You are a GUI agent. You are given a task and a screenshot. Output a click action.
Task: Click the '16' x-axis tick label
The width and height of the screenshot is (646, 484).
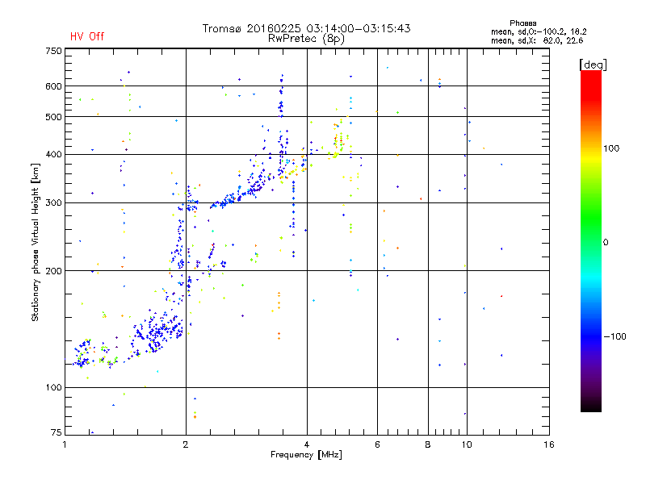coord(549,444)
